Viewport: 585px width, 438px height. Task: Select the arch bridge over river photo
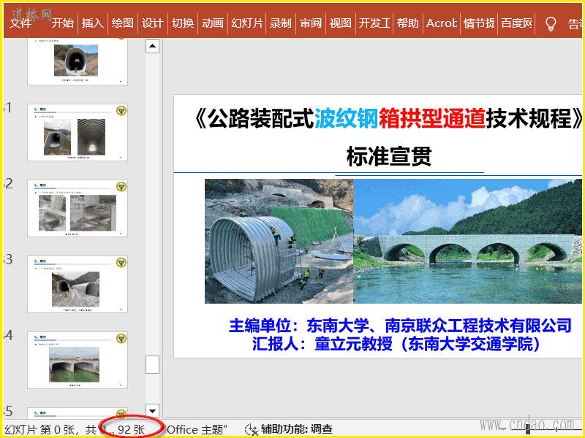[x=467, y=241]
